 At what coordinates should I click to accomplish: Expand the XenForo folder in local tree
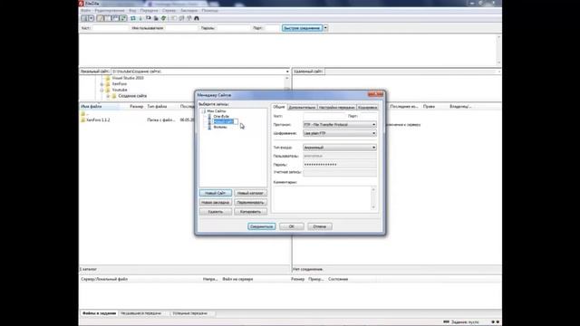pos(101,84)
